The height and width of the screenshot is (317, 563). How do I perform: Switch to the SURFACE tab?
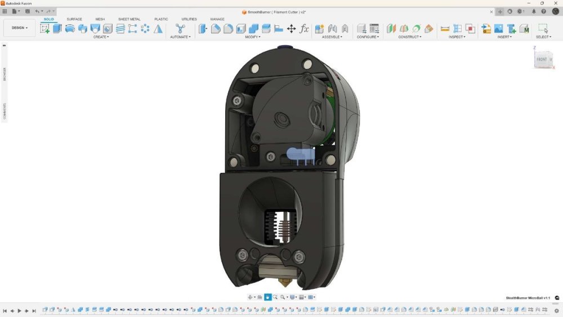click(x=74, y=19)
